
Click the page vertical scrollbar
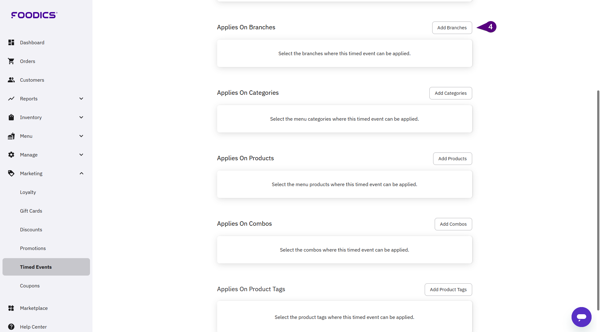598,200
